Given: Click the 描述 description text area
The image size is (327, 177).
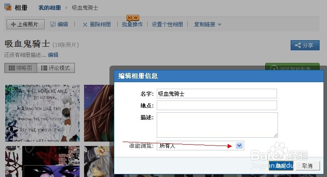Looking at the screenshot, I should [217, 125].
